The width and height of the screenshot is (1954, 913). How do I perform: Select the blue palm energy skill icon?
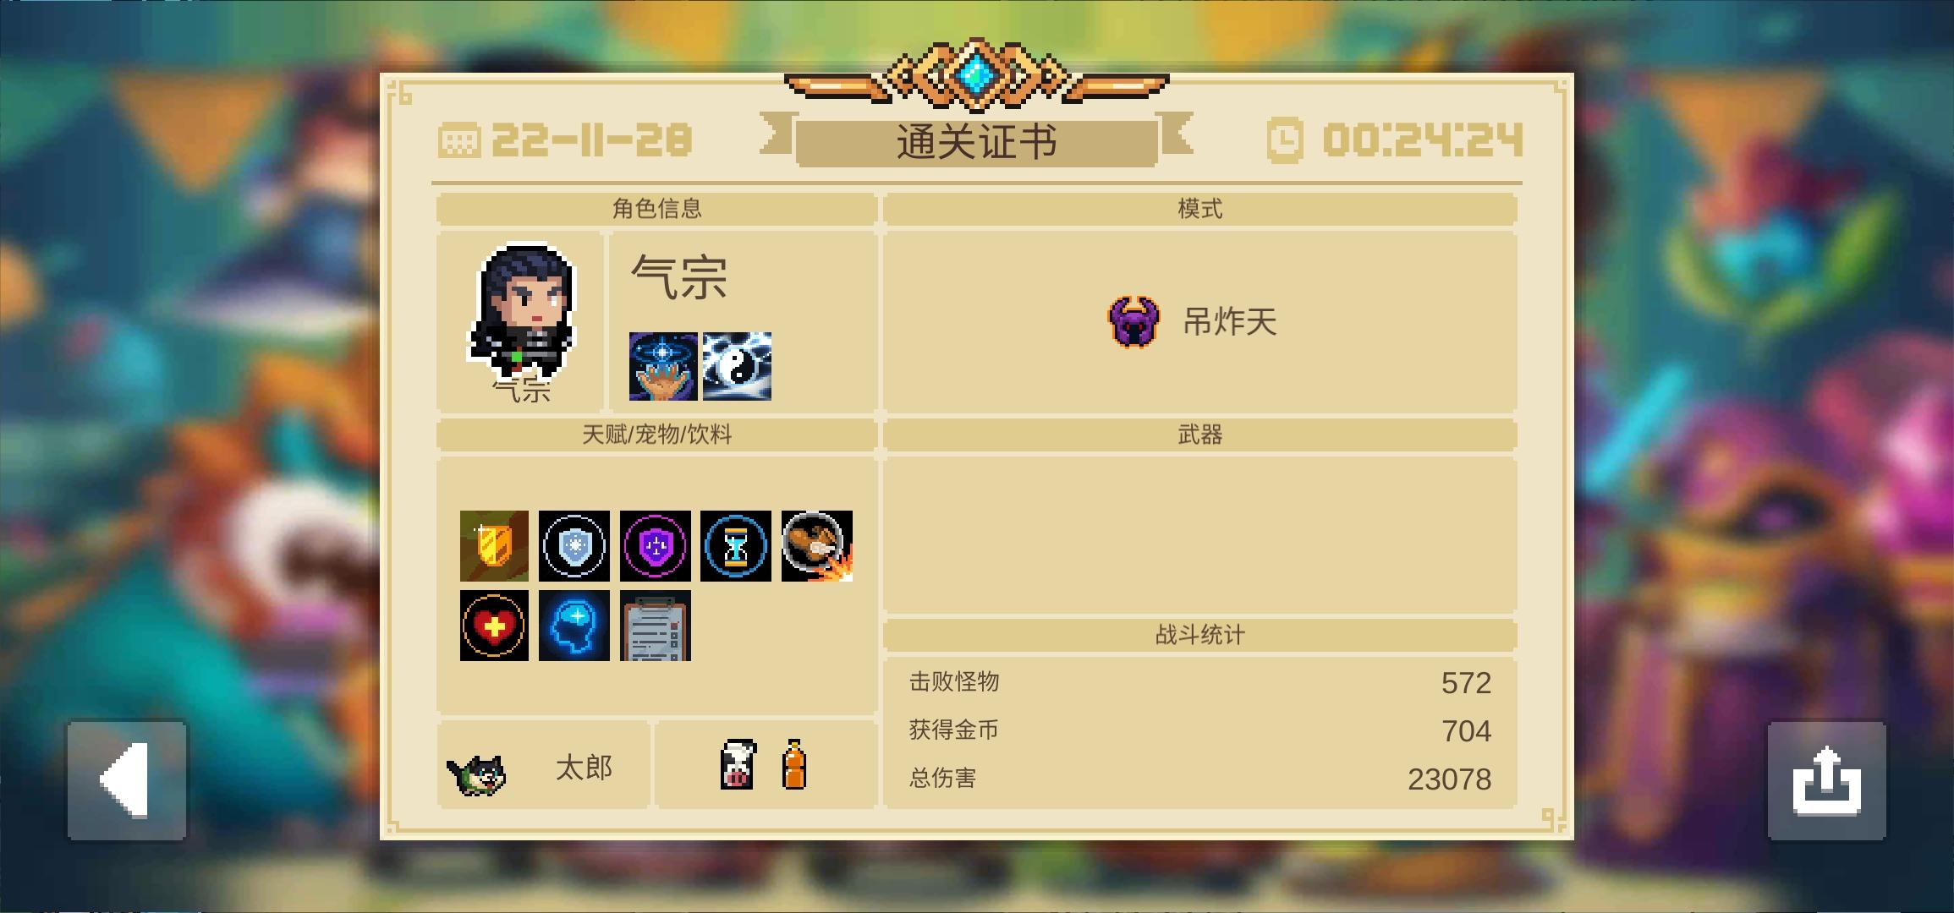point(663,366)
